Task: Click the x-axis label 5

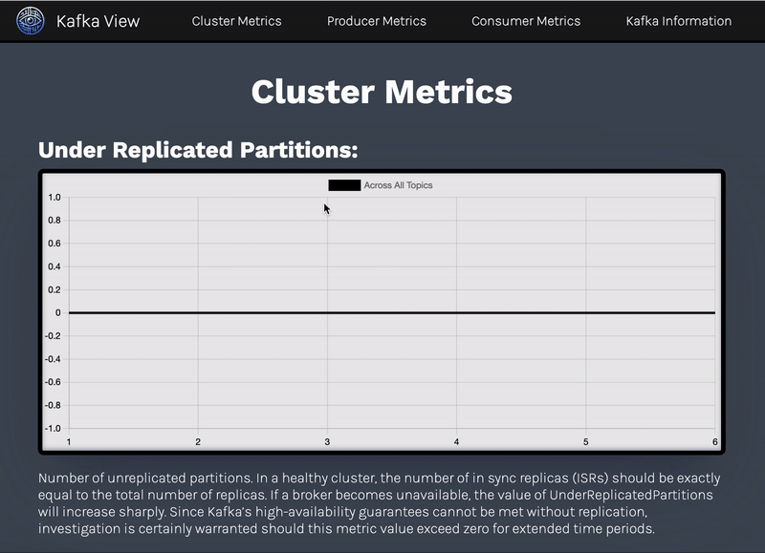Action: pos(586,442)
